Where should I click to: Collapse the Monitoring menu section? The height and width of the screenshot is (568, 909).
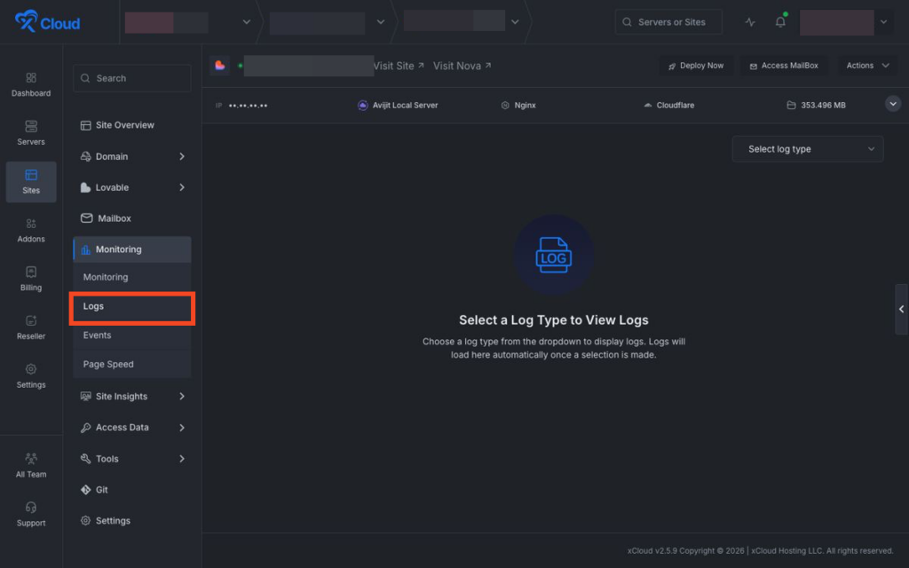click(x=132, y=249)
